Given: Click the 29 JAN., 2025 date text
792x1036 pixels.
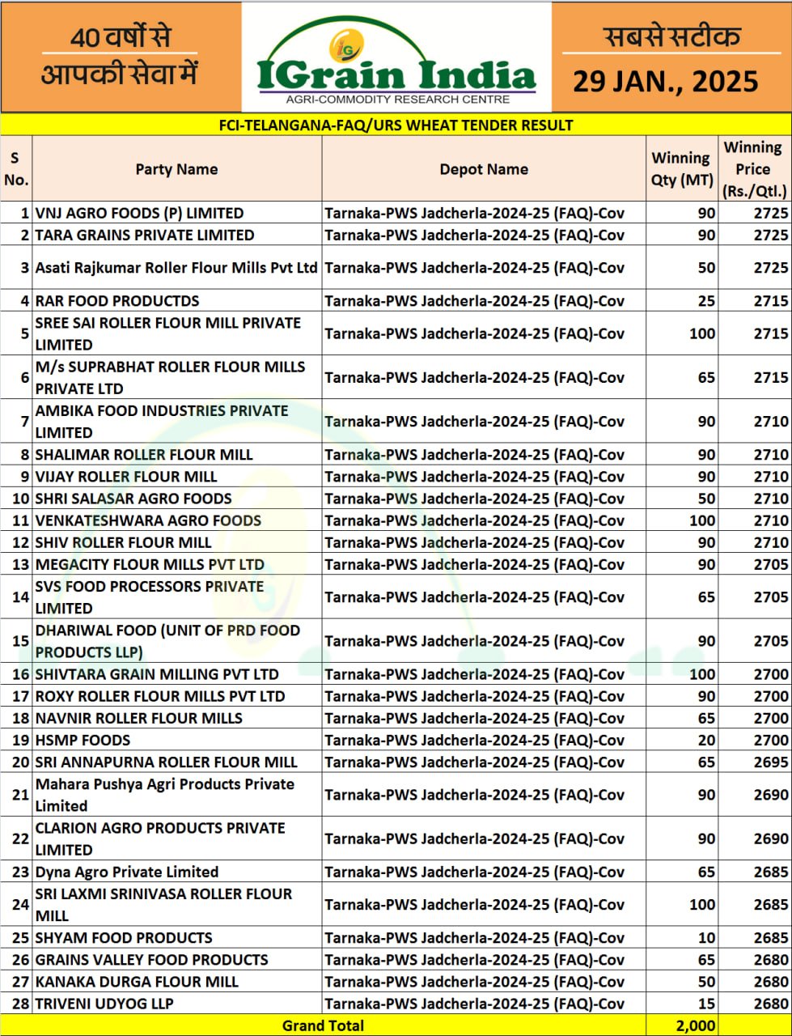Looking at the screenshot, I should (x=666, y=81).
